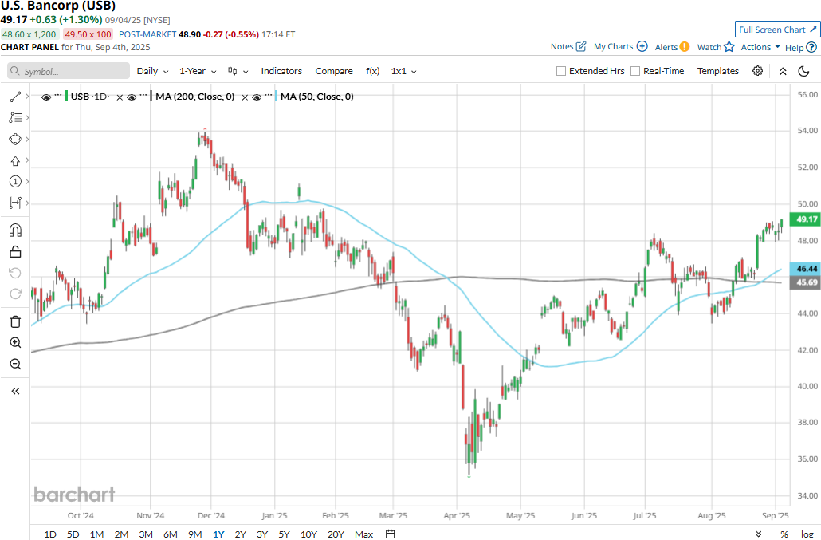Image resolution: width=821 pixels, height=540 pixels.
Task: Expand the shapes tool flyout arrow
Action: (x=27, y=140)
